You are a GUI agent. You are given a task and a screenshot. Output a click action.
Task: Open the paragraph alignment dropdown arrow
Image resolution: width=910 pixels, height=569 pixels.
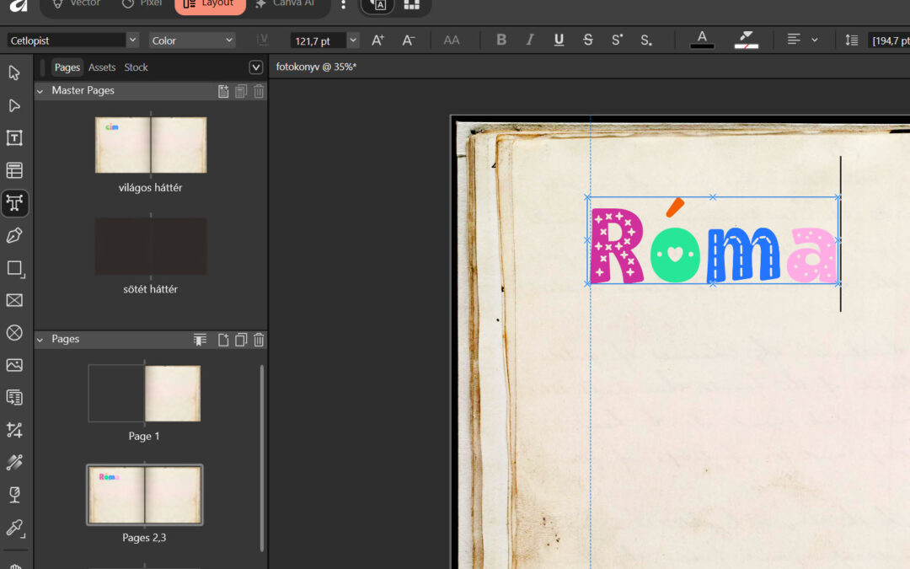pyautogui.click(x=815, y=40)
